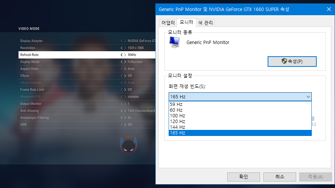This screenshot has height=188, width=335.
Task: Click previous arrow on Aspect Ratio row
Action: [121, 69]
